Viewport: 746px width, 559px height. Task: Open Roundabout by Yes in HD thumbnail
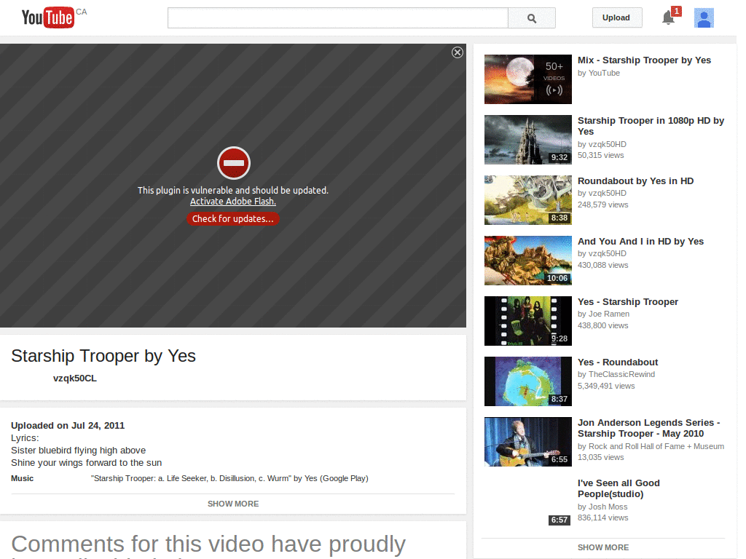click(528, 200)
